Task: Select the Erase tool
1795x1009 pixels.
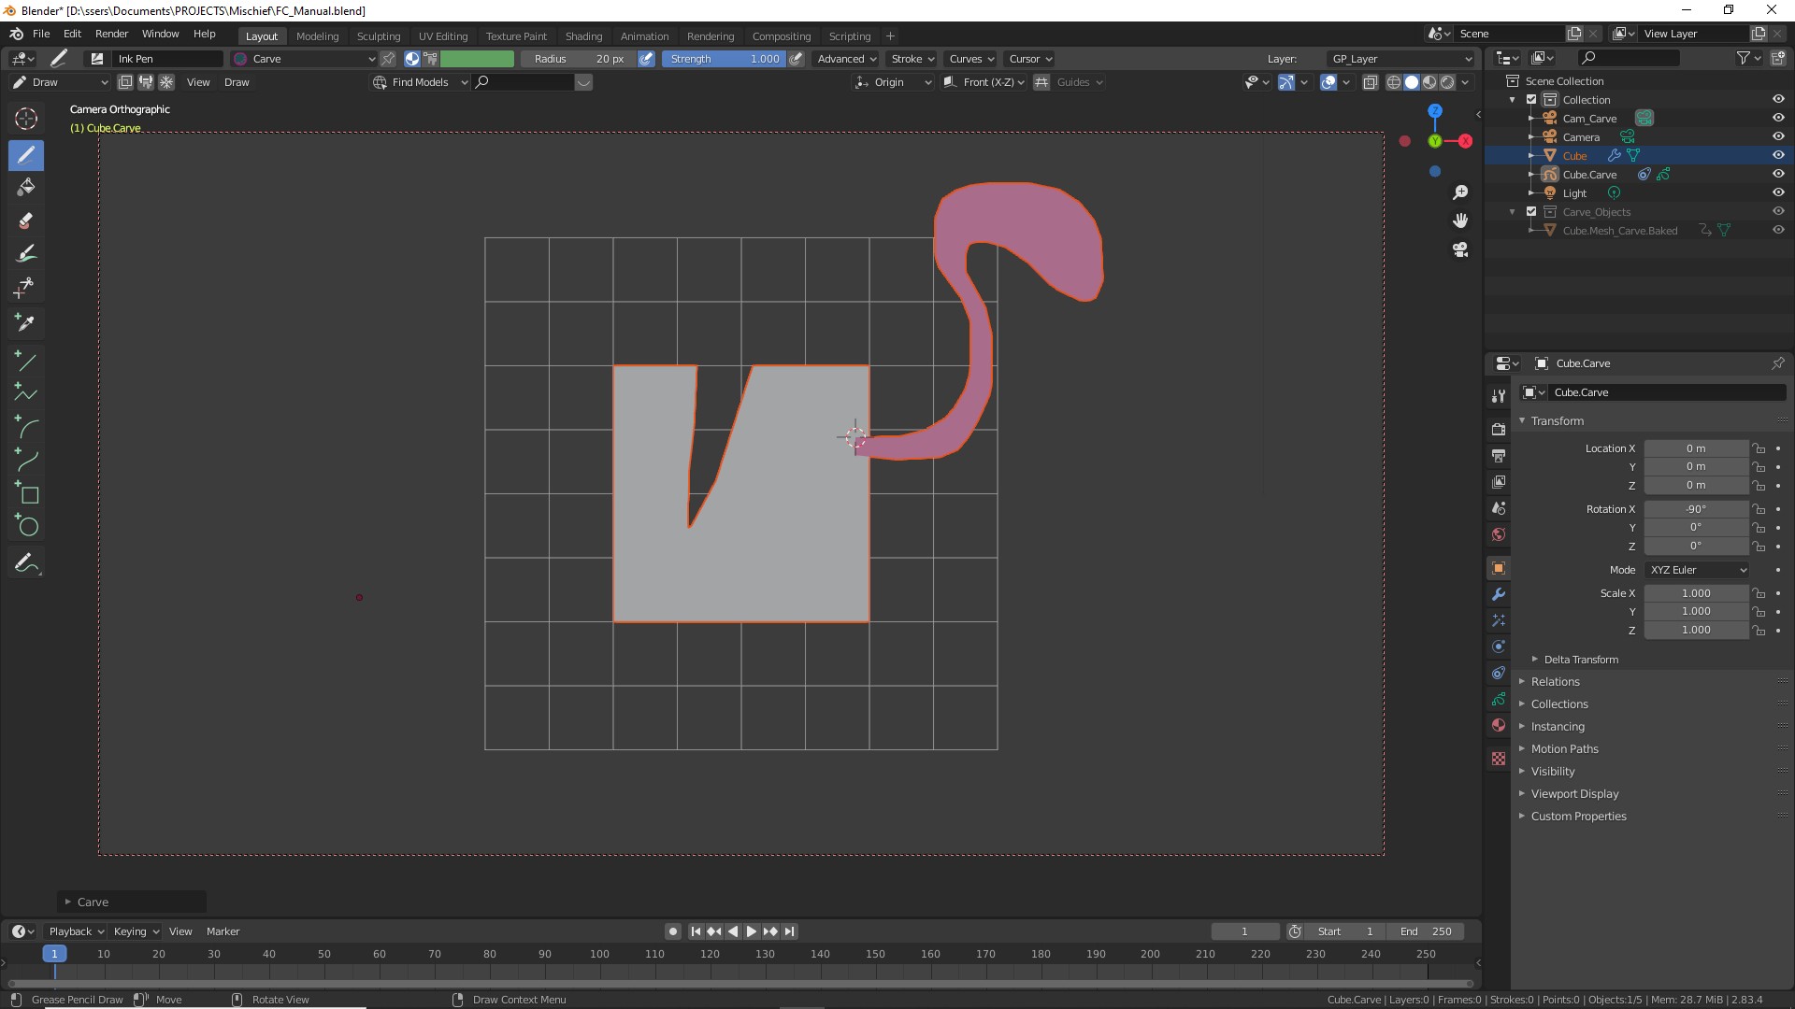Action: (x=26, y=220)
